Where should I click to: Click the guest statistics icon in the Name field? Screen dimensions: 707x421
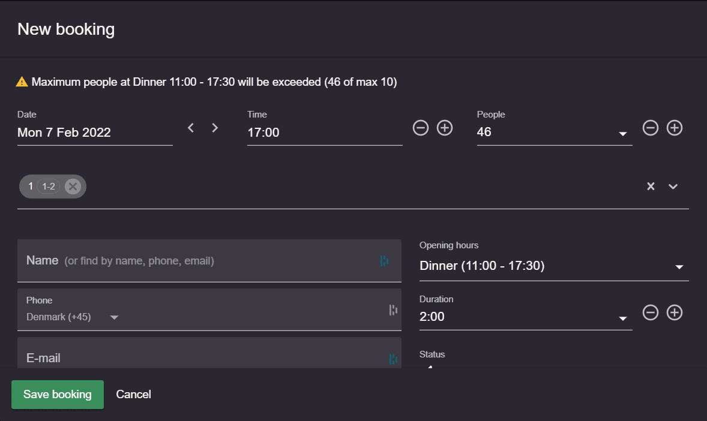385,261
